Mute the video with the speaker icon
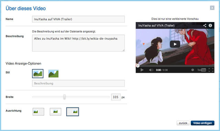Viewport: 220px width, 131px height. [151, 70]
